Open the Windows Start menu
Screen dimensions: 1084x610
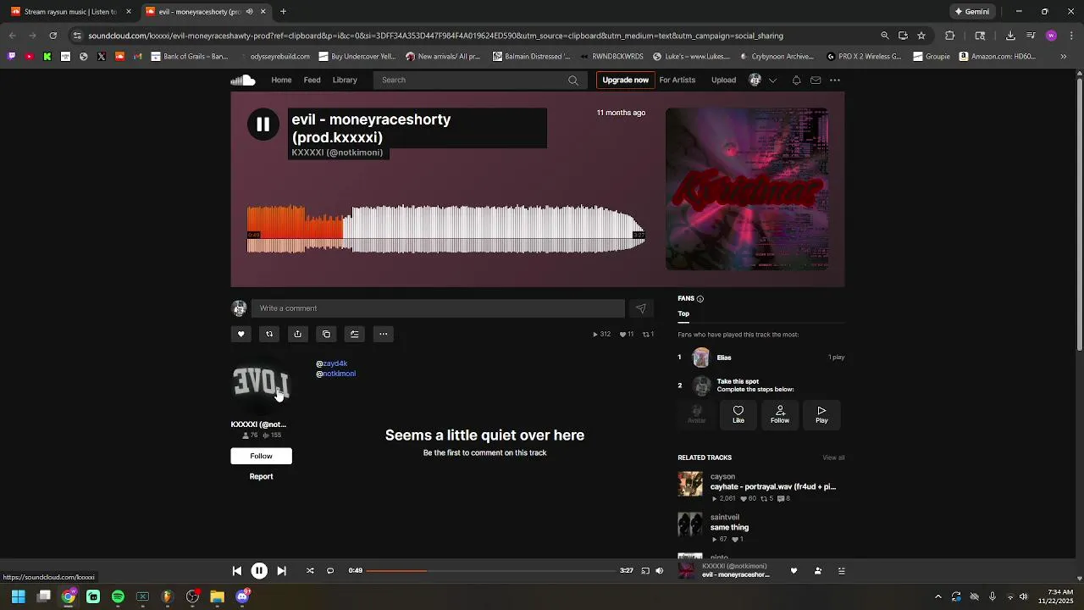click(x=19, y=596)
